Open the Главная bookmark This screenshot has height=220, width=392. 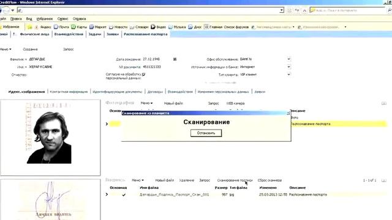coord(213,27)
